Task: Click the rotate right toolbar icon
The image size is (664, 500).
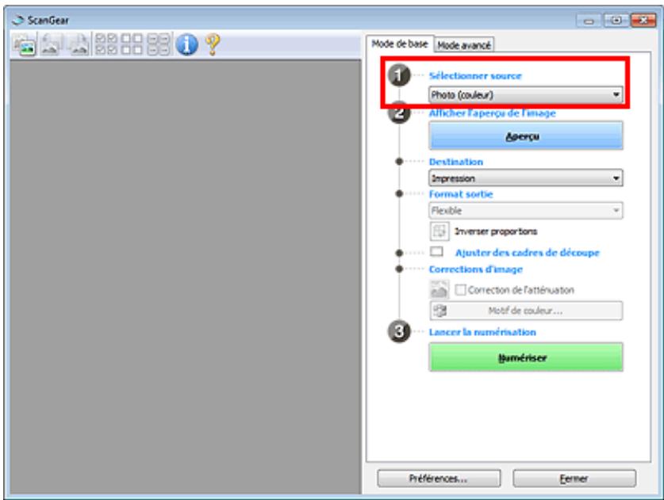Action: point(79,44)
